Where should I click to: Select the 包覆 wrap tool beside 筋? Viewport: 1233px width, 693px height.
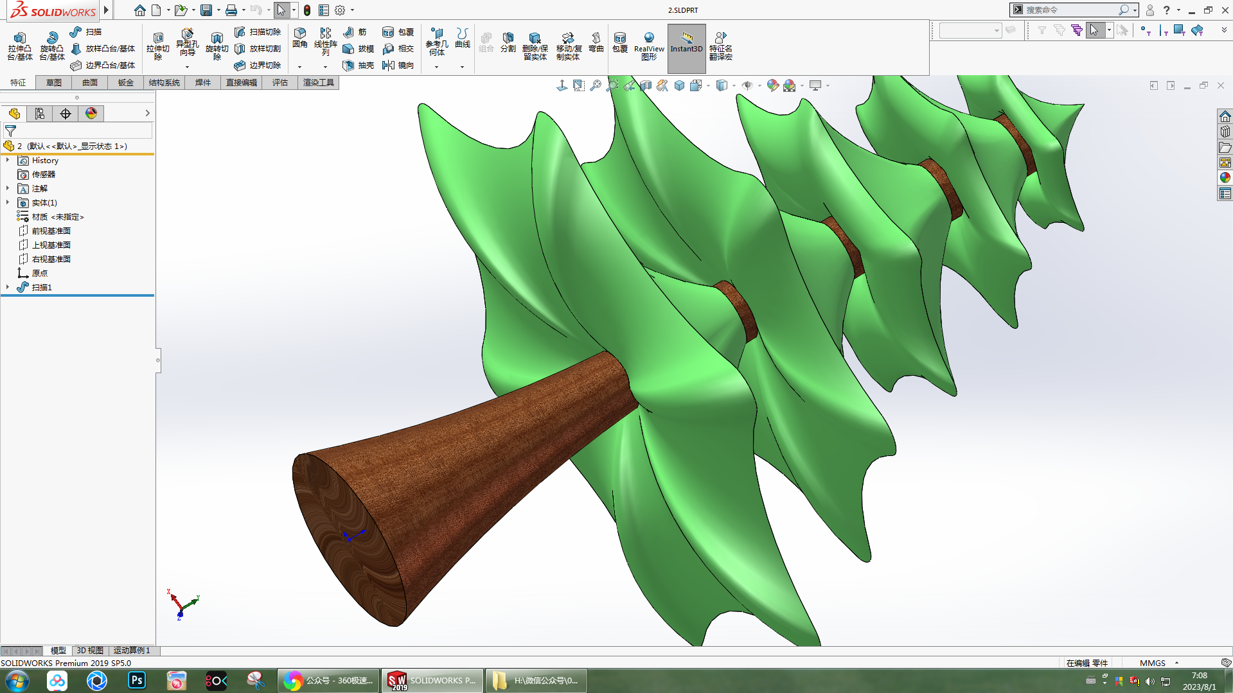(x=398, y=31)
